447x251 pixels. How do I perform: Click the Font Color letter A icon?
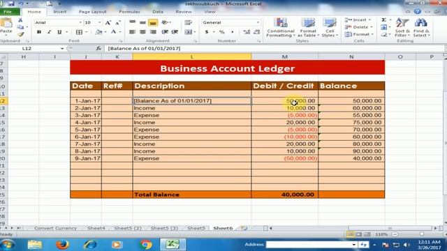113,32
